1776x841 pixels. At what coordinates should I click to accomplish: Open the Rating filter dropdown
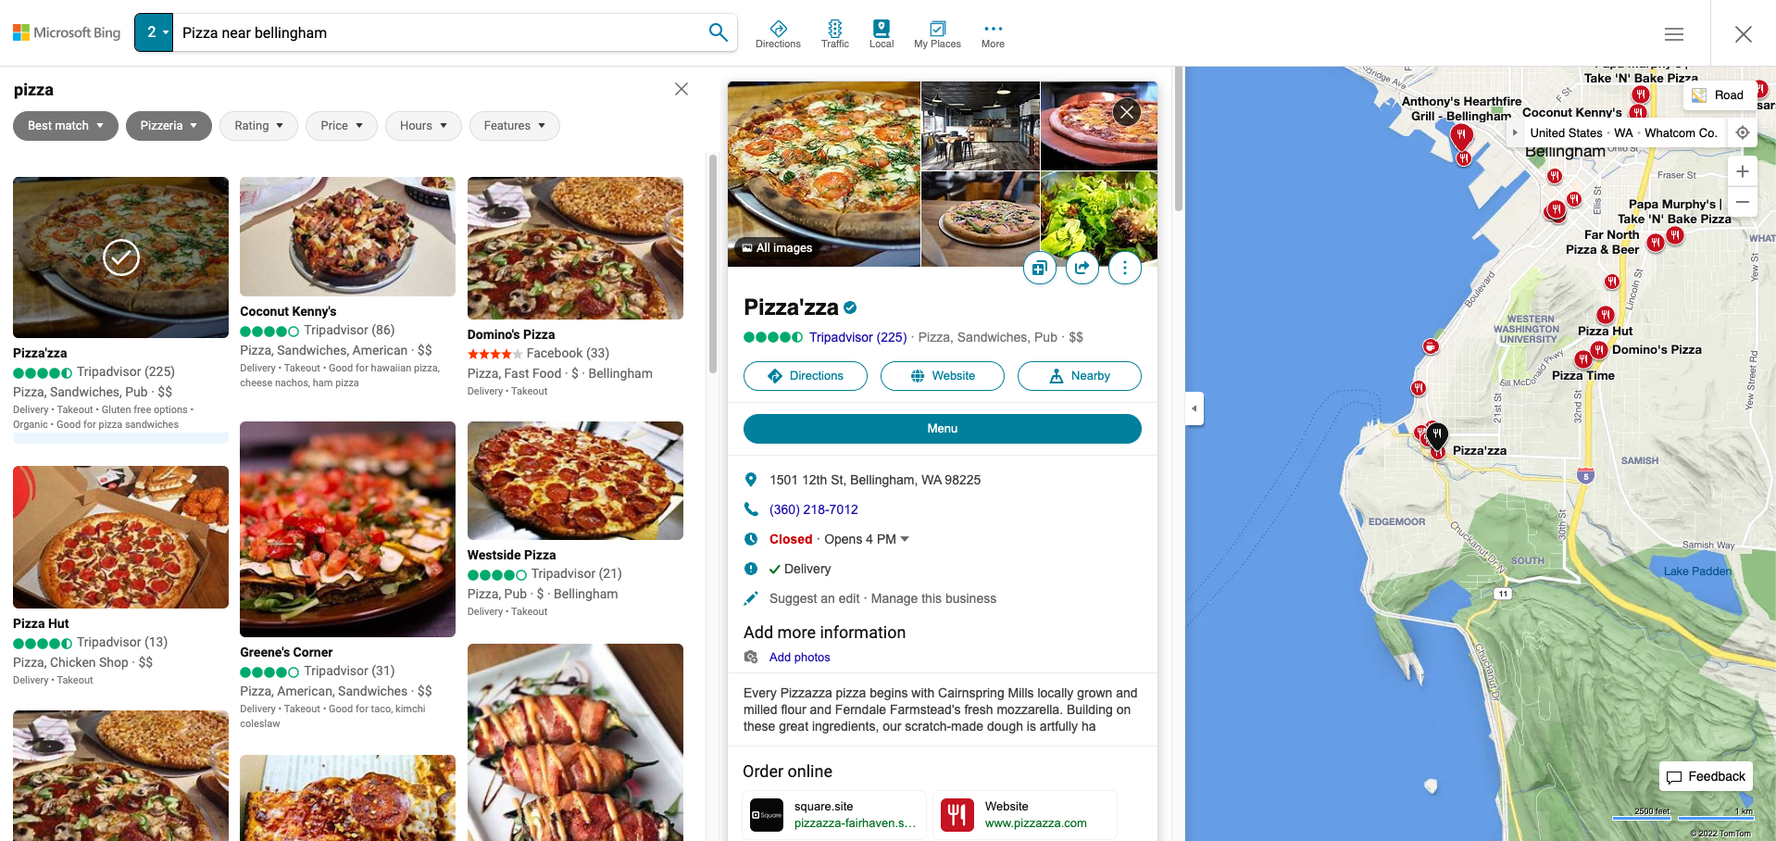point(258,126)
